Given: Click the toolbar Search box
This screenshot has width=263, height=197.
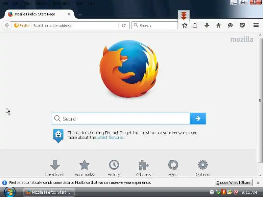Looking at the screenshot, I should [155, 26].
